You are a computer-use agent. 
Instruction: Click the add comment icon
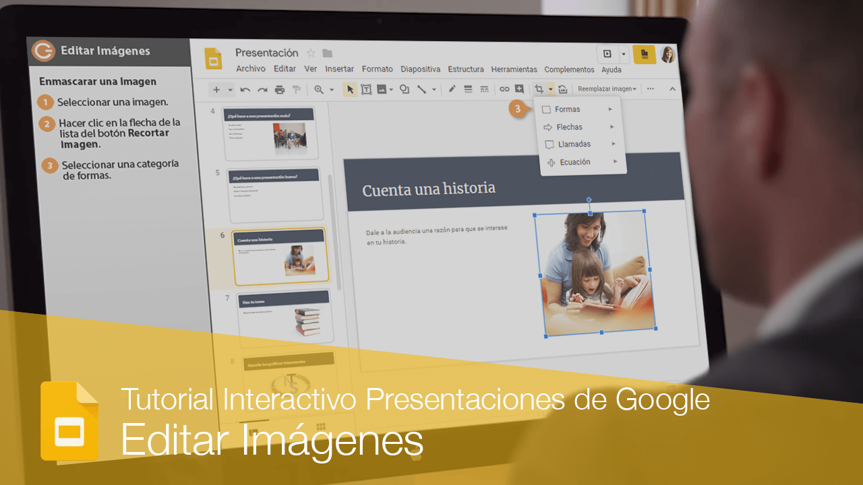tap(519, 88)
